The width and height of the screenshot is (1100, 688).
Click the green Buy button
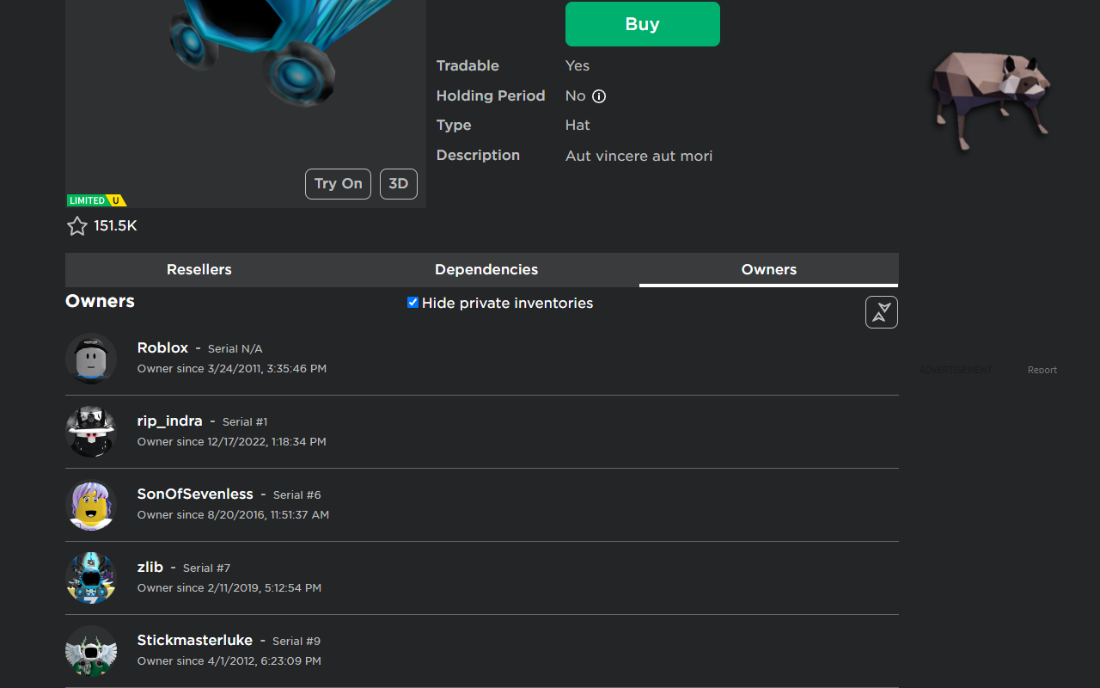pyautogui.click(x=643, y=24)
